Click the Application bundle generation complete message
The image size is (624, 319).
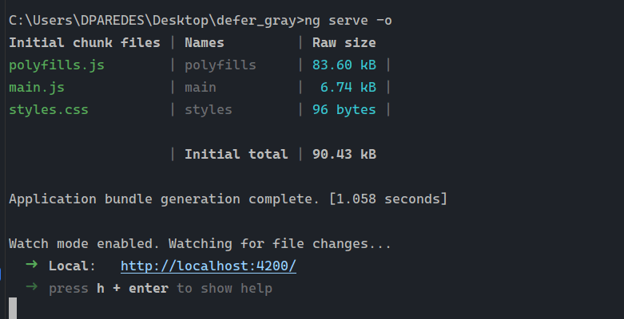pyautogui.click(x=164, y=199)
